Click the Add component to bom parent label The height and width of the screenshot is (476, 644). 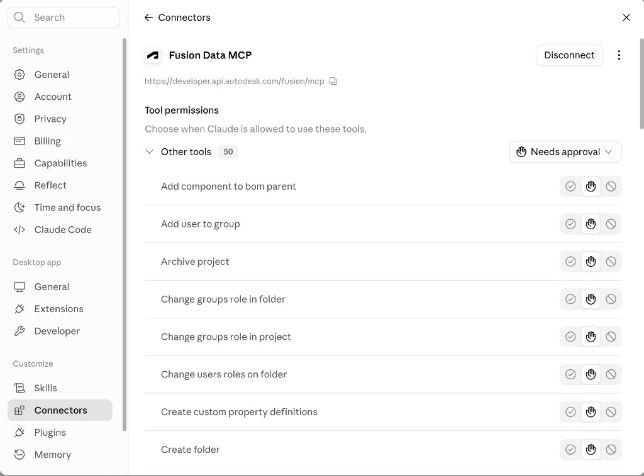point(228,186)
